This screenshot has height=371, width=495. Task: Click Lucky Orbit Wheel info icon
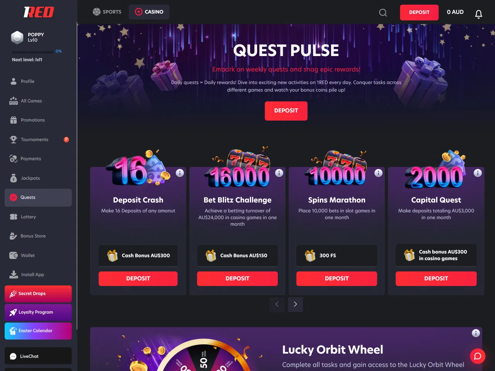point(476,333)
